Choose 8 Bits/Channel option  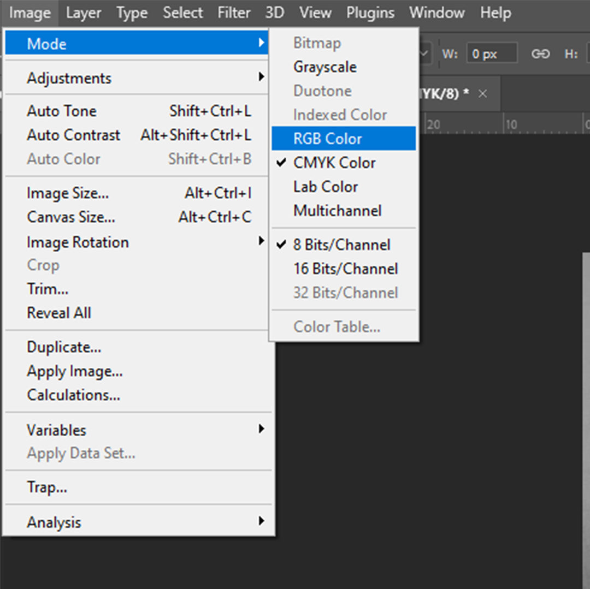coord(341,245)
